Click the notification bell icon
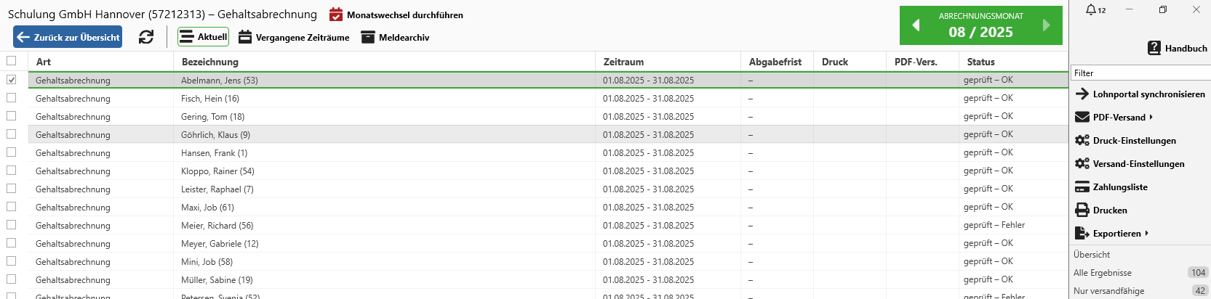 coord(1091,9)
